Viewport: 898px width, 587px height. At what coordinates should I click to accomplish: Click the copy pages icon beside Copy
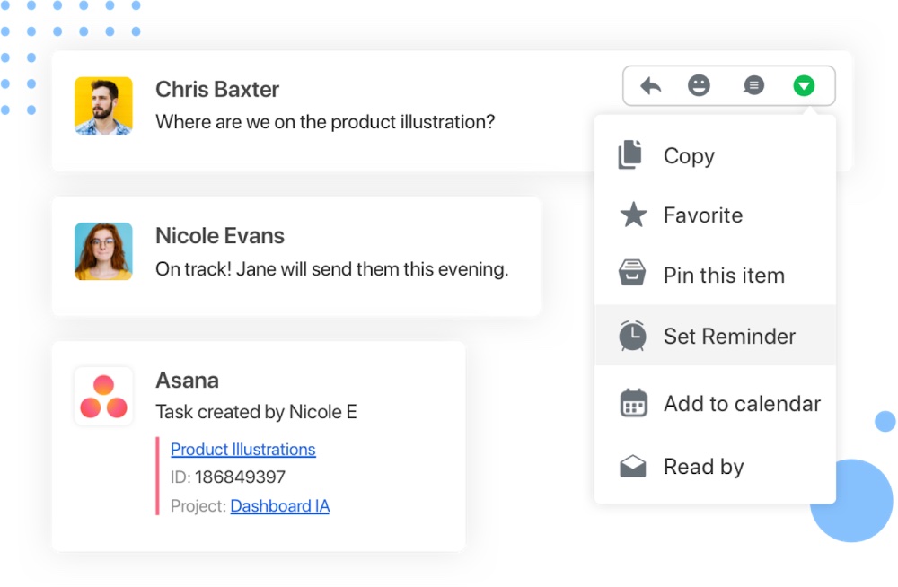tap(630, 154)
